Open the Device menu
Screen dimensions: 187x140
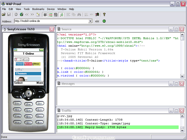(x=51, y=9)
